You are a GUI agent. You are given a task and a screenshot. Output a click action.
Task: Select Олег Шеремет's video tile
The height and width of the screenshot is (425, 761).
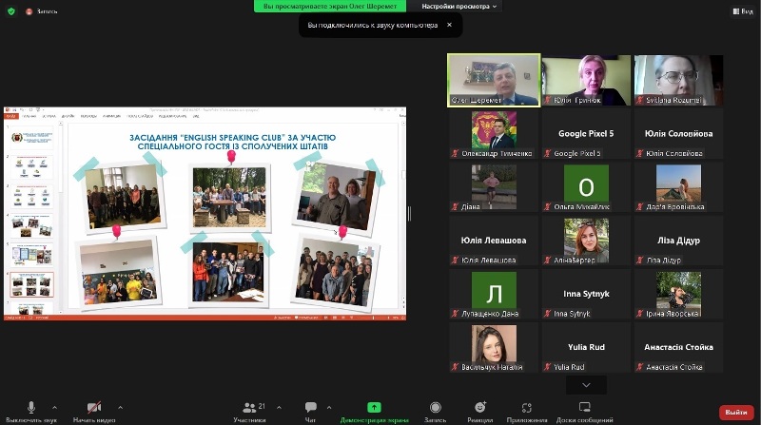[494, 80]
